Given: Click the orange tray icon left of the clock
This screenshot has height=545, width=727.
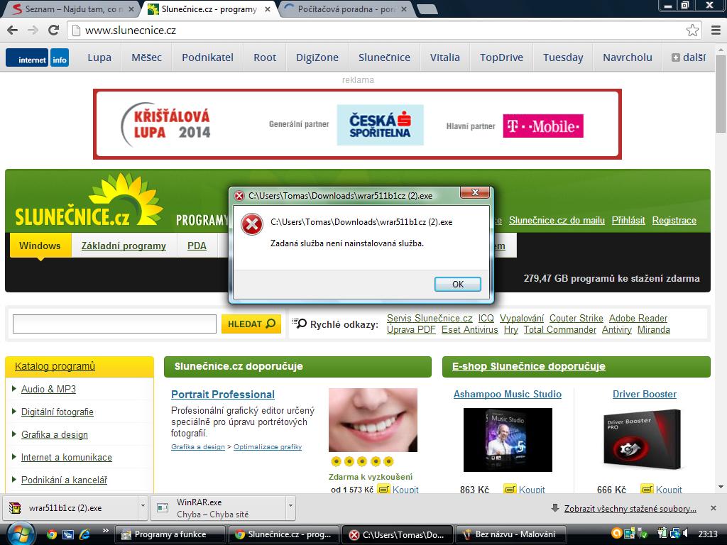Looking at the screenshot, I should (617, 534).
